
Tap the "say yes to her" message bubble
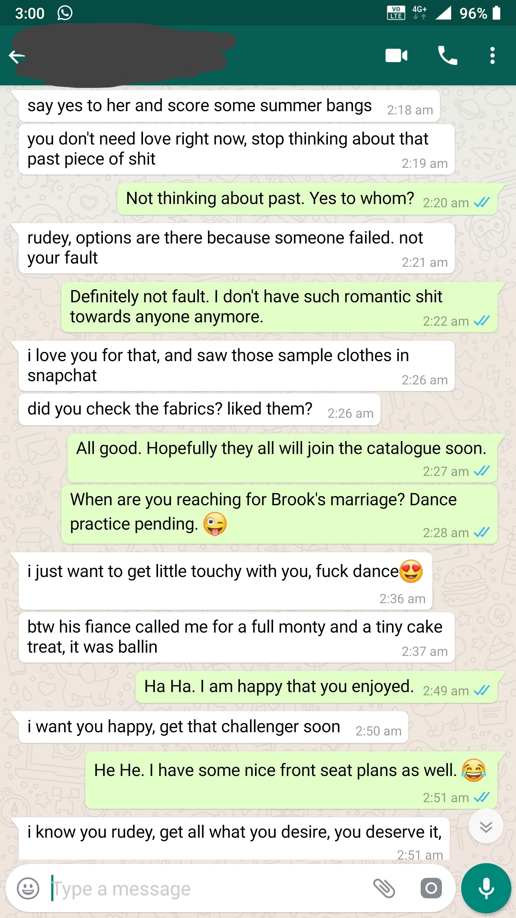click(229, 106)
